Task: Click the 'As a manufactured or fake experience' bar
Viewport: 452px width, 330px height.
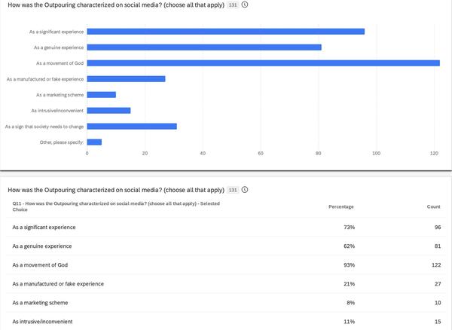Action: tap(126, 78)
